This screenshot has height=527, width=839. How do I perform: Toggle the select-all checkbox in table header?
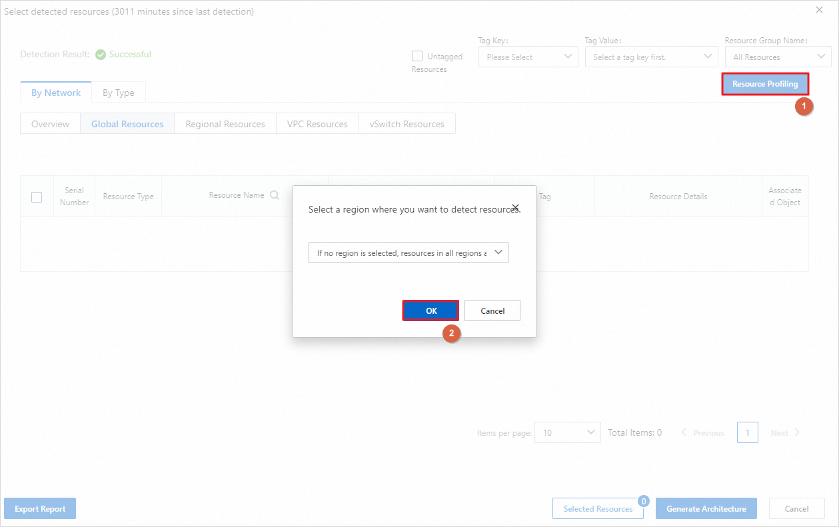(x=37, y=197)
